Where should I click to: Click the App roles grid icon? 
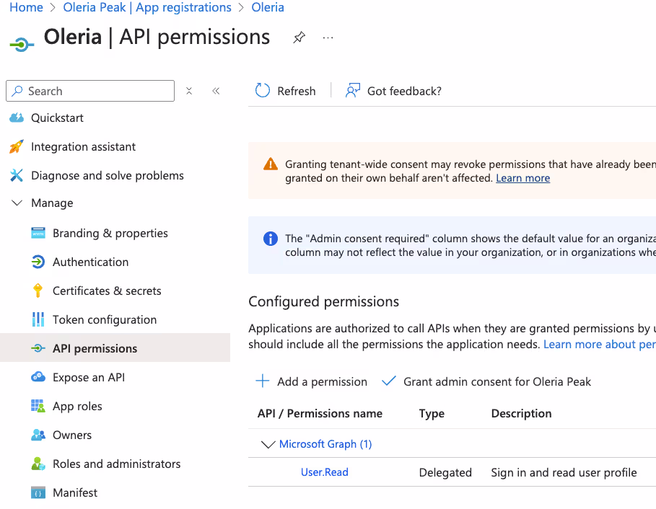tap(38, 406)
